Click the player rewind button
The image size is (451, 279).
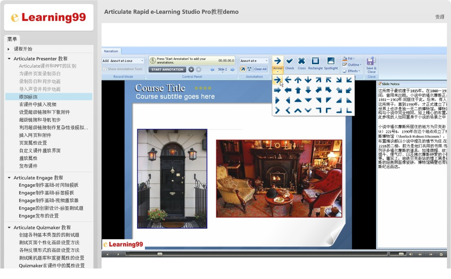click(x=420, y=254)
